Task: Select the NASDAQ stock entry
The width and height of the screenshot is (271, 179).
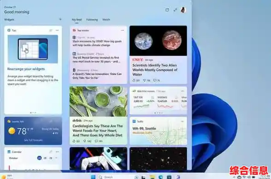Action: coord(168,102)
